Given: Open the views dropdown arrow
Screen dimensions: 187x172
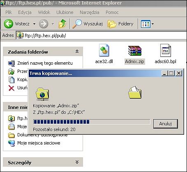Looking at the screenshot, I should tap(152, 24).
